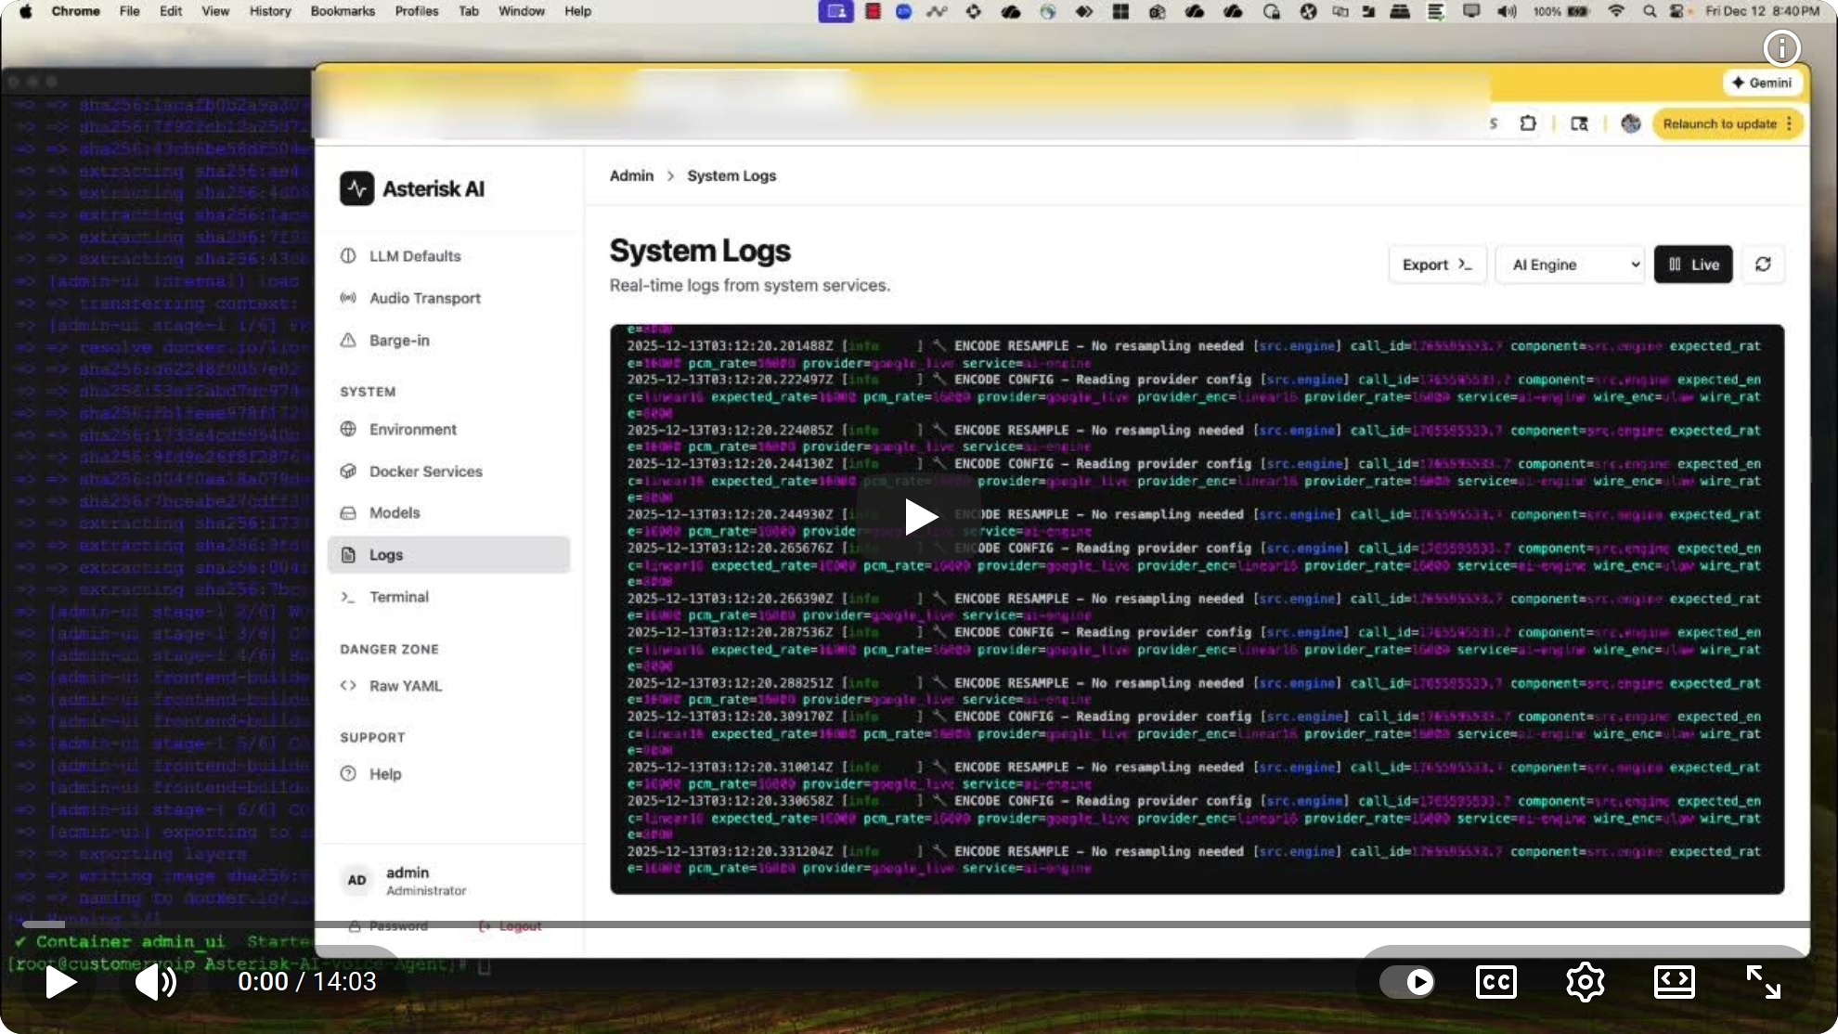Play the video from center button
Viewport: 1838px width, 1034px height.
point(919,517)
